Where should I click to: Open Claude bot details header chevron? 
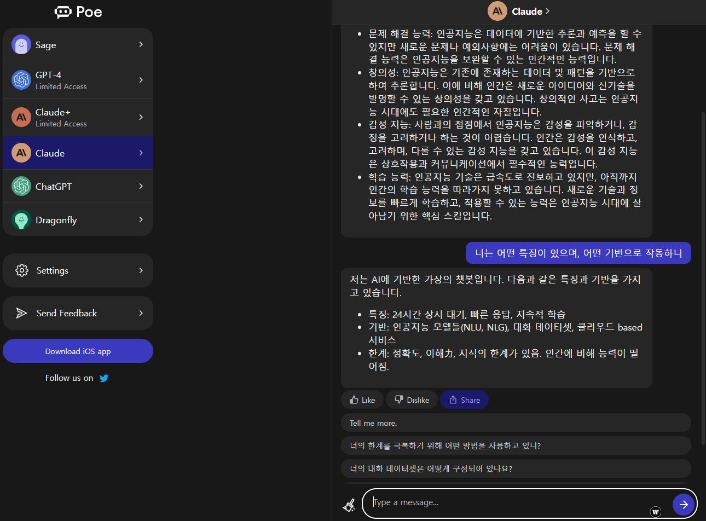point(548,11)
